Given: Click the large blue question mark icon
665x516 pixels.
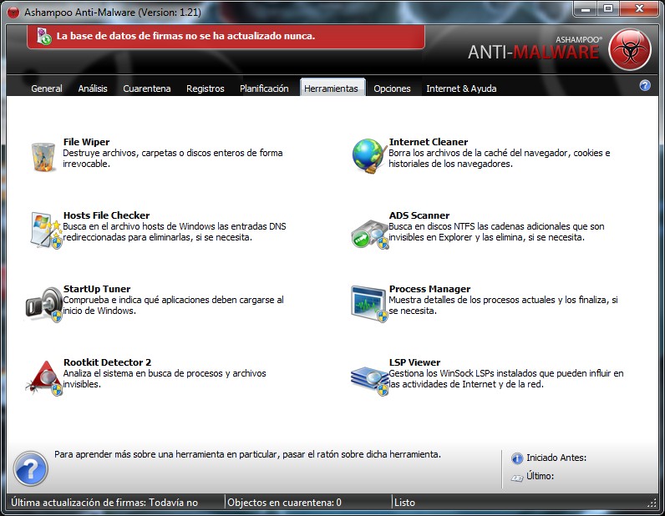Looking at the screenshot, I should pos(31,468).
